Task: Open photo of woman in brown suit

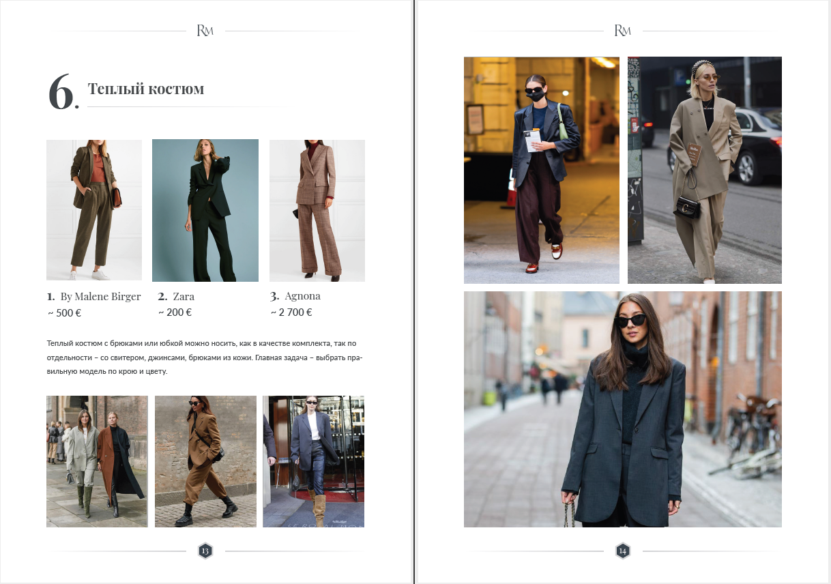Action: pos(205,461)
